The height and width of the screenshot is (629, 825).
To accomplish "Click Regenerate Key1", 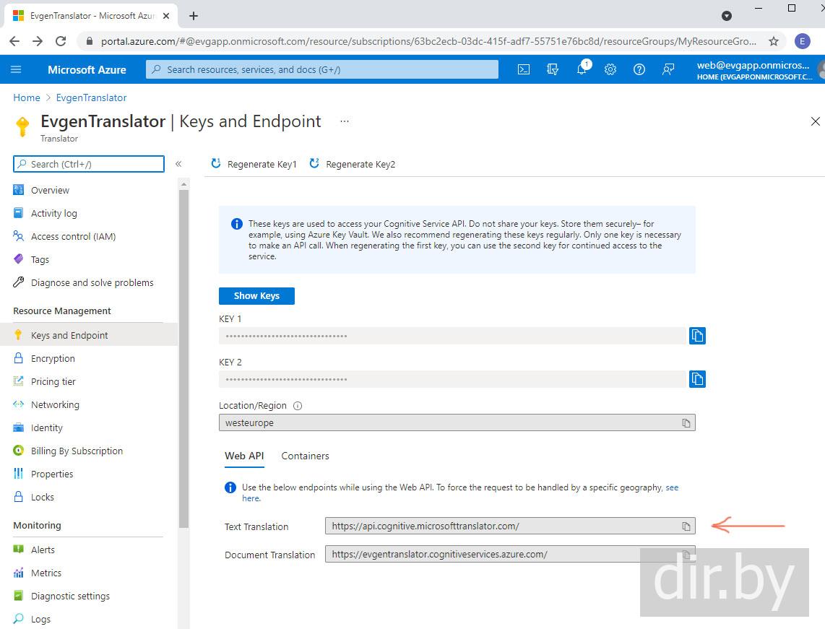I will pyautogui.click(x=254, y=164).
